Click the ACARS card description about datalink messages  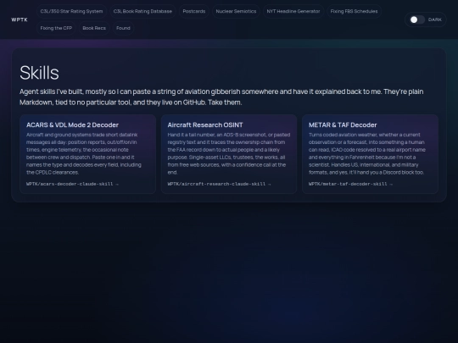(x=84, y=153)
